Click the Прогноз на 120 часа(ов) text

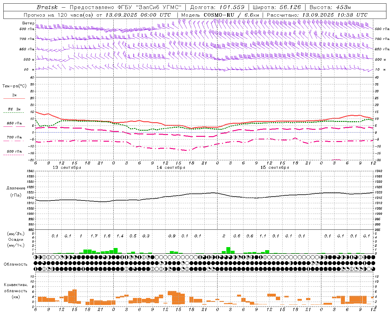pos(59,15)
